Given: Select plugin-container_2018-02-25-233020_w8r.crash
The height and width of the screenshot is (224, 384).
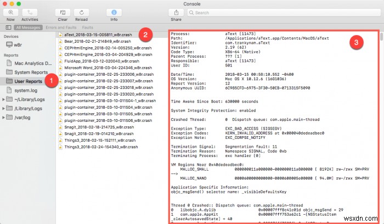Looking at the screenshot, I should (x=109, y=94).
